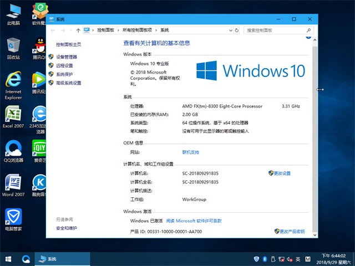Click the up-folder arrow in navigation bar
This screenshot has height=266, width=355.
(78, 30)
